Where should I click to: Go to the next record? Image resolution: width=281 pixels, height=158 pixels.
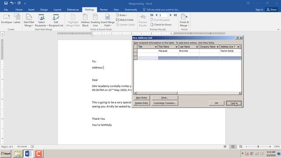(171, 15)
